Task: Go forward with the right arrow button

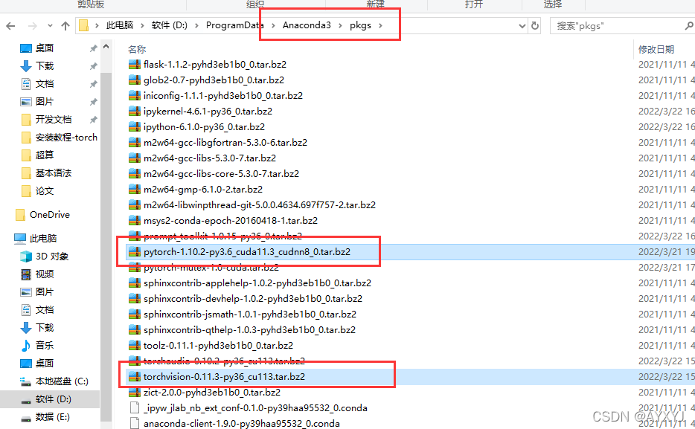Action: 32,26
